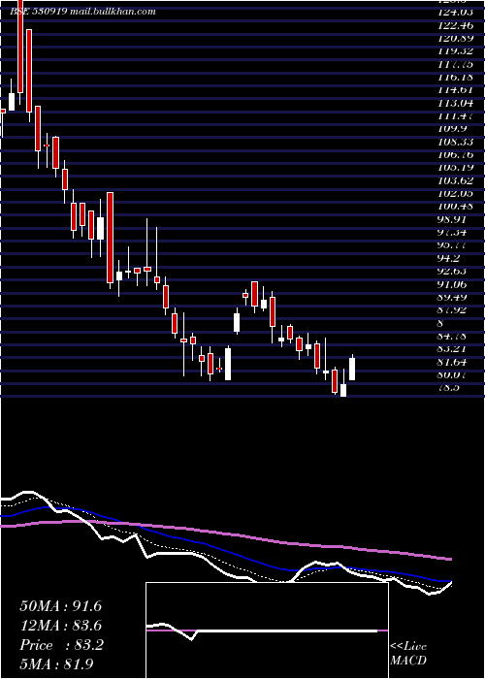
Task: Click the 83.21 price axis label
Action: (x=453, y=349)
